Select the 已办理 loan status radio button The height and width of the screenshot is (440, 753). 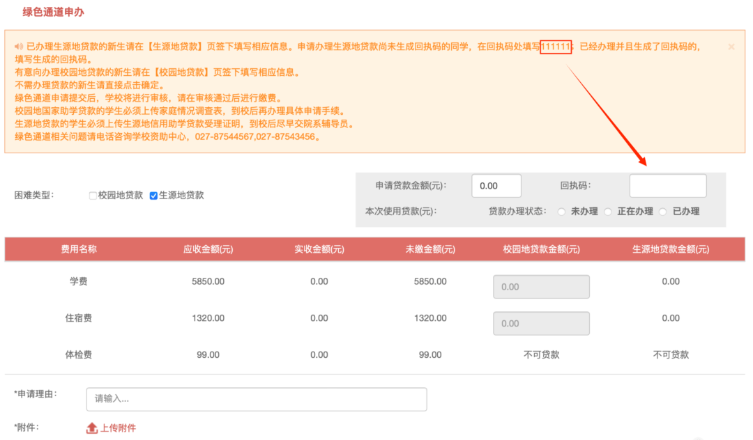pos(662,211)
